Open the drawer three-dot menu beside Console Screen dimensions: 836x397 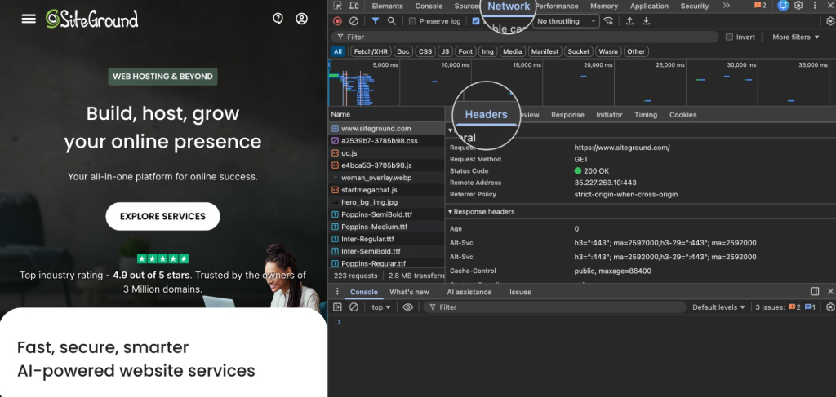coord(337,292)
